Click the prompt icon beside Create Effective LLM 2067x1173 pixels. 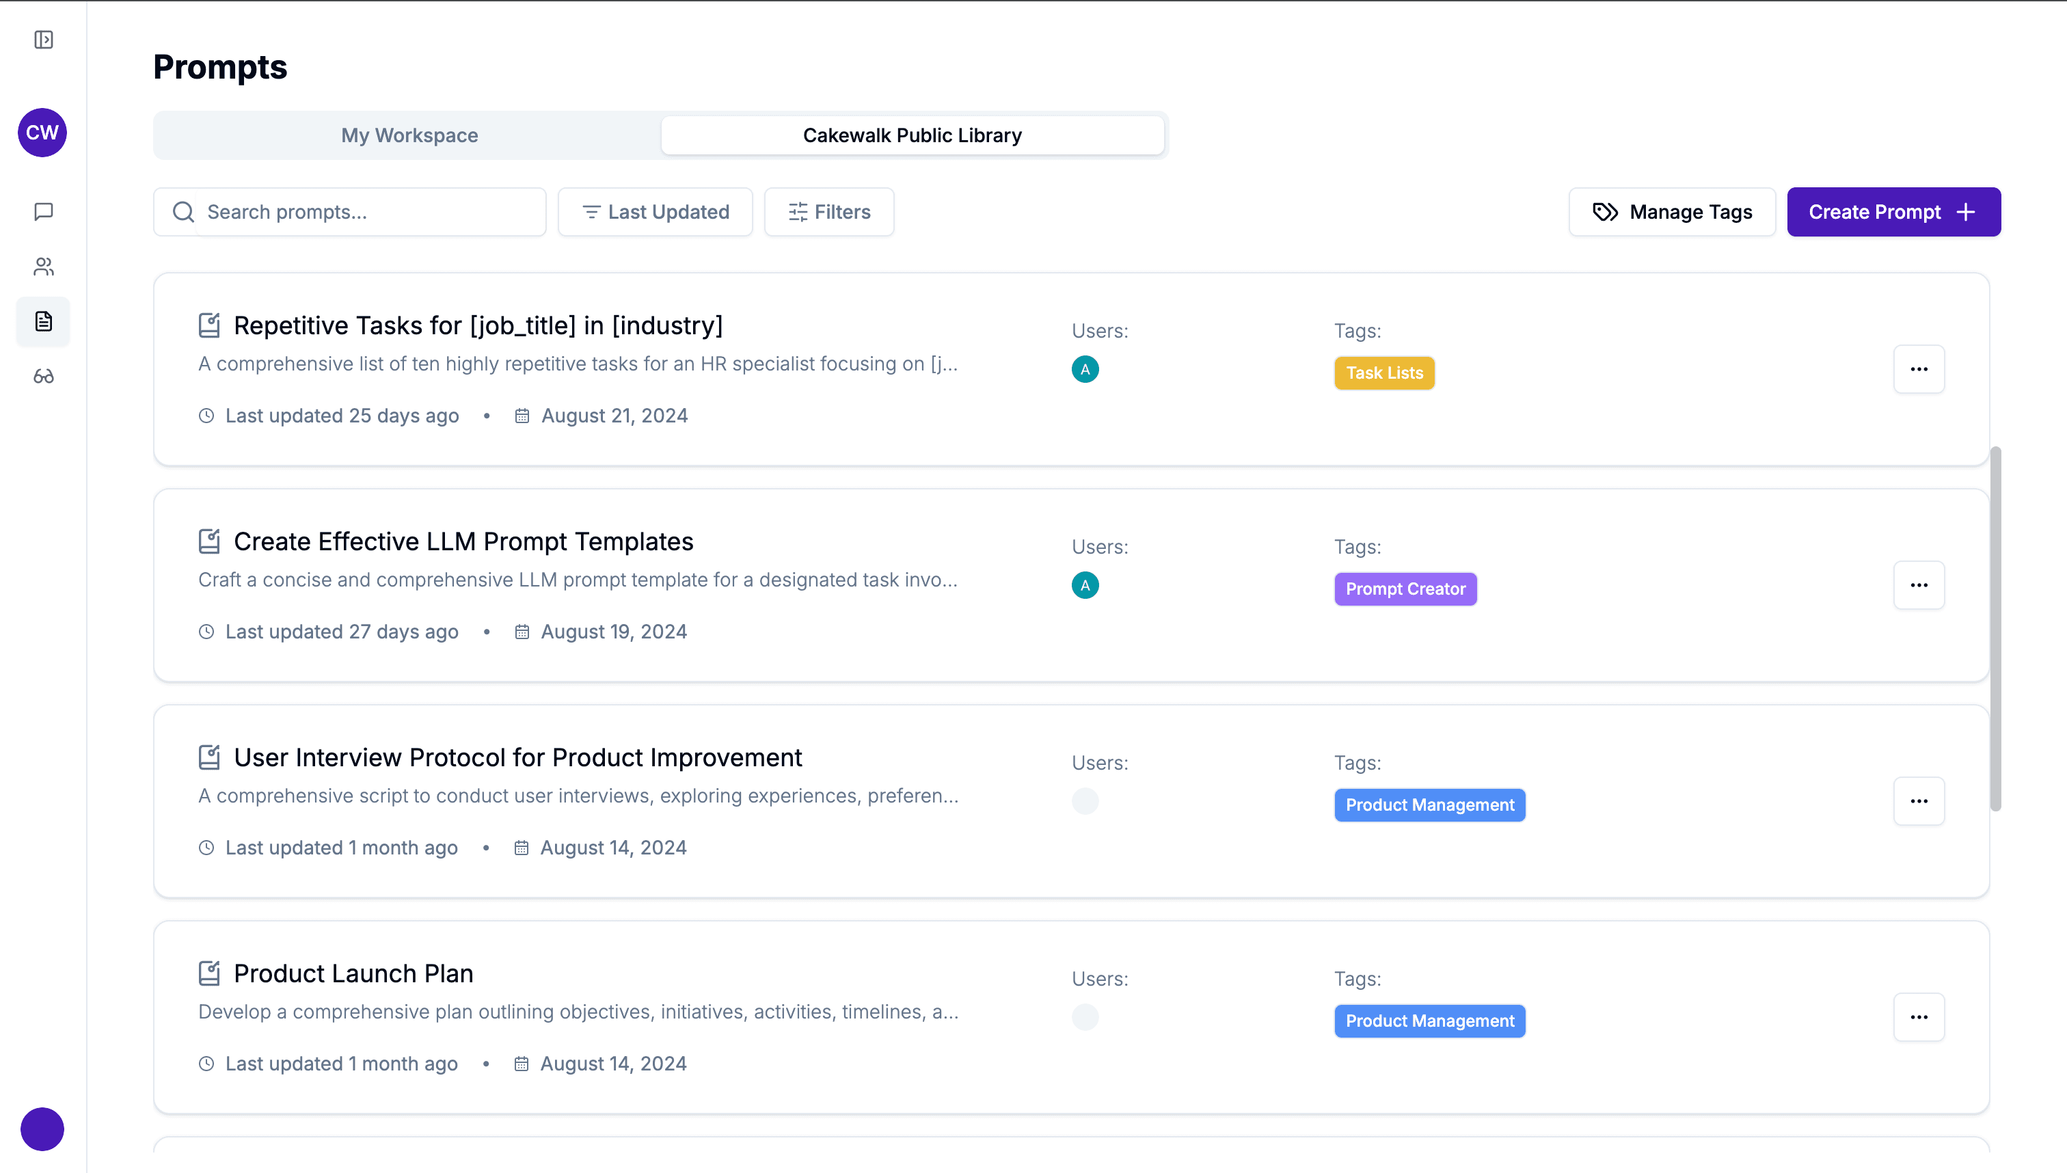pos(209,541)
